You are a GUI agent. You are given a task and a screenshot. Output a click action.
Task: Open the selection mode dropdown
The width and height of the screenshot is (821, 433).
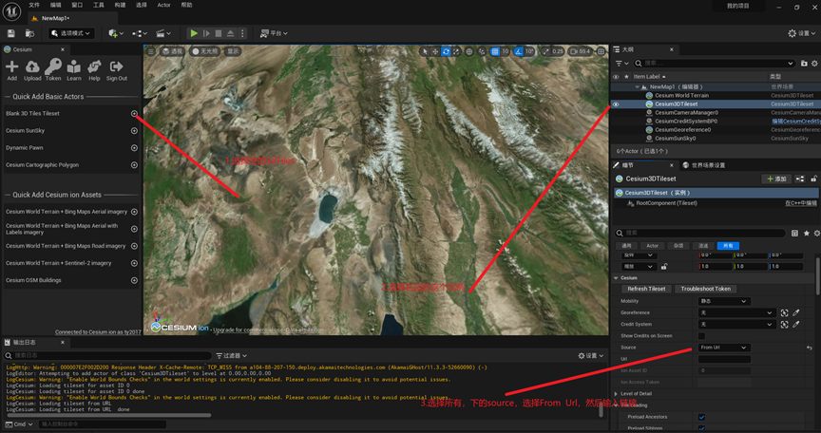[71, 33]
